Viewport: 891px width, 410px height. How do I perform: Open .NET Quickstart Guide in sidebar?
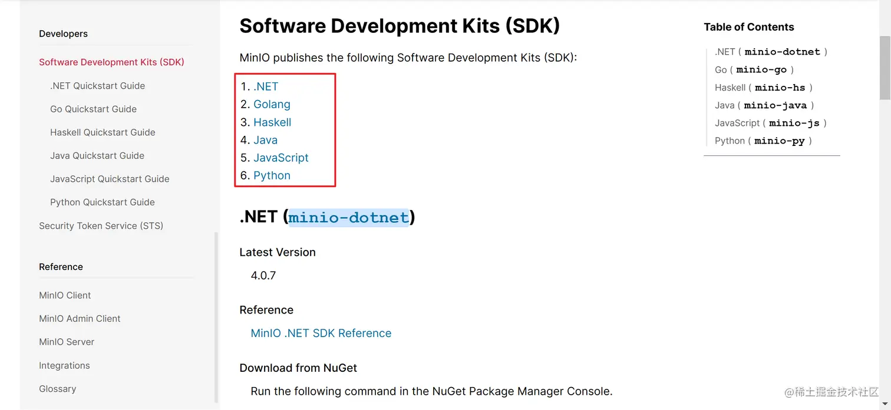(x=97, y=86)
